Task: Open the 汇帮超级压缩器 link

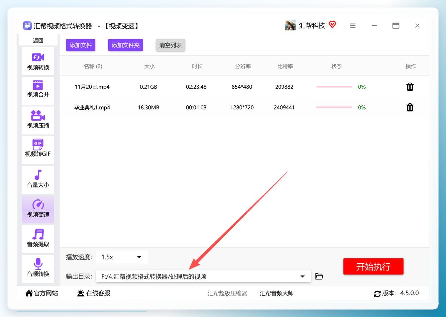Action: (228, 293)
